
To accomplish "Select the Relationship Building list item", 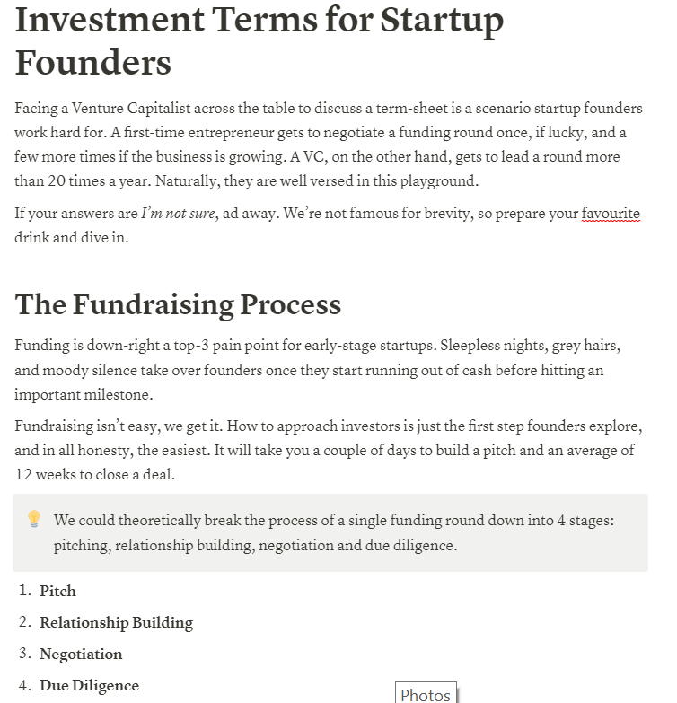I will pos(117,622).
